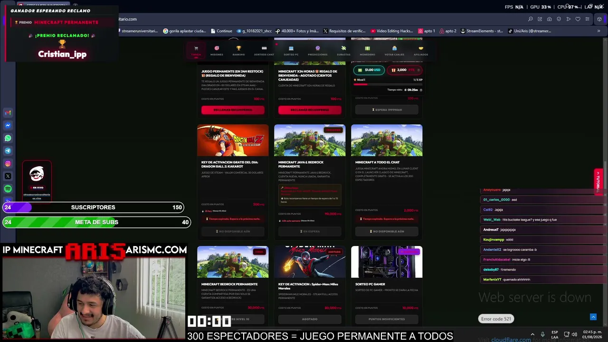The width and height of the screenshot is (608, 342).
Task: Claim the Minecraft X24 Horas reward
Action: click(x=310, y=110)
